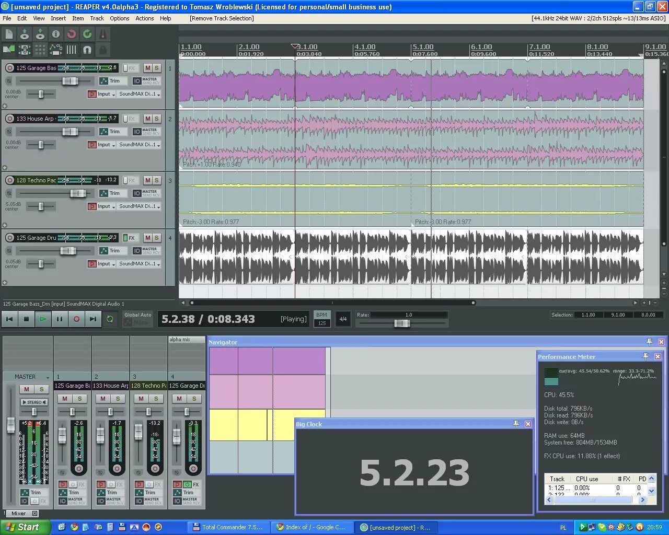Solo mixer channel 3 Techno track
The image size is (669, 535).
click(156, 399)
